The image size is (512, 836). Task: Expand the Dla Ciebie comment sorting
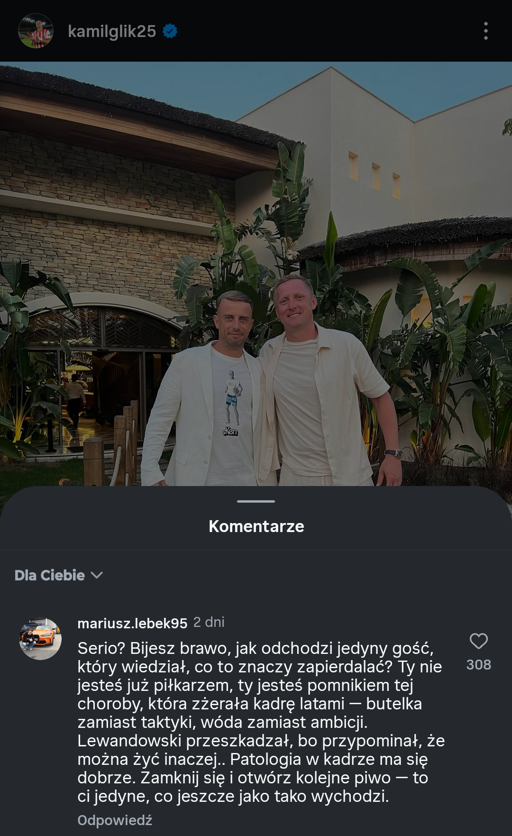50,575
